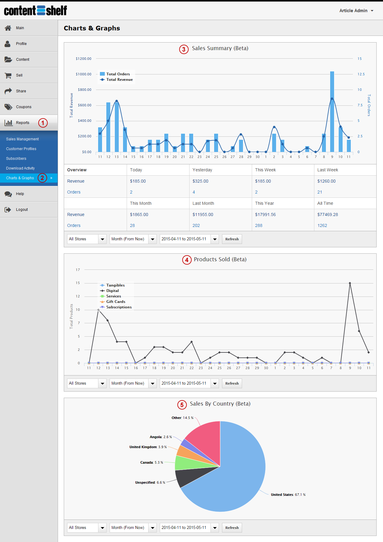Screen dimensions: 383x542
Task: Click the Logout exit icon
Action: click(x=8, y=210)
